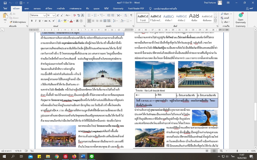Decrease paragraph indent
Image resolution: width=257 pixels, height=160 pixels.
point(109,15)
